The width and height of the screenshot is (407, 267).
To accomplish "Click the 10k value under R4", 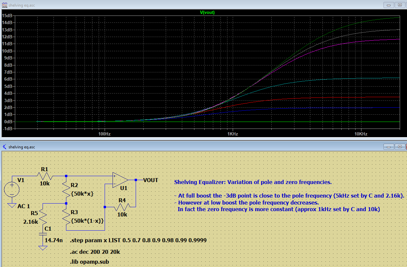I will [x=122, y=214].
